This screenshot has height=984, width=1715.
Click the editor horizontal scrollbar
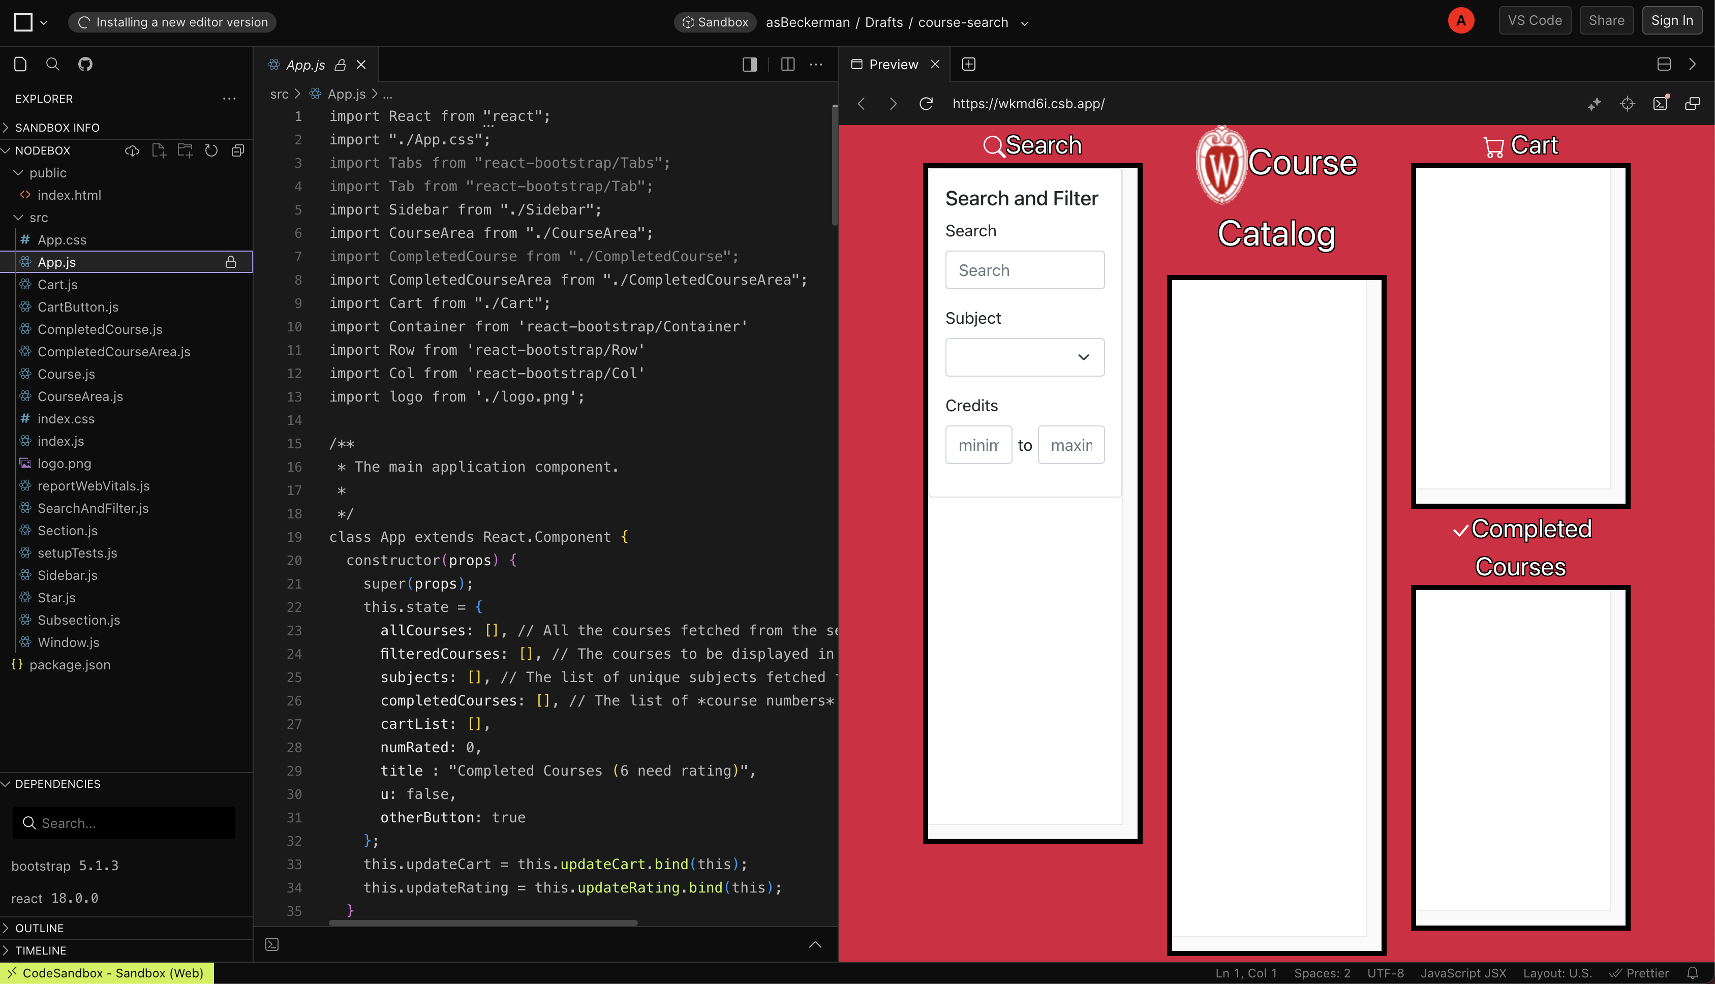pos(483,922)
